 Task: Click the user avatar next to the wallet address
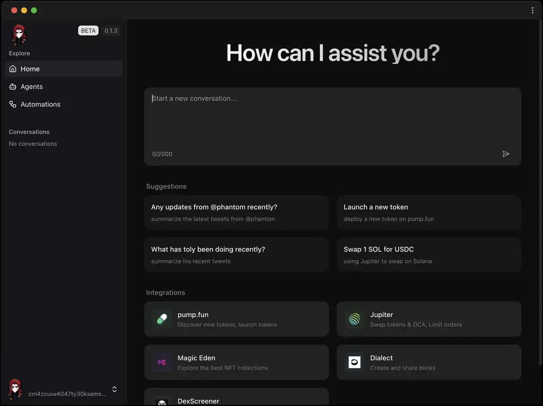coord(14,389)
